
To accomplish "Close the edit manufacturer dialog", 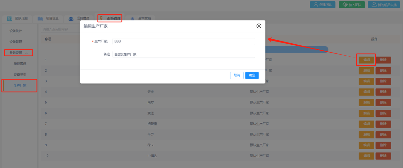I will coord(259,26).
